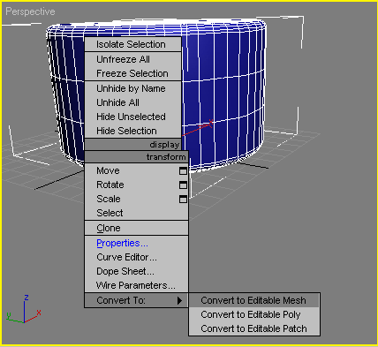378x347 pixels.
Task: Convert object to Editable Patch
Action: 254,328
